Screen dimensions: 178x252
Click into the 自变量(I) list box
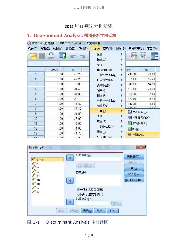click(x=99, y=181)
